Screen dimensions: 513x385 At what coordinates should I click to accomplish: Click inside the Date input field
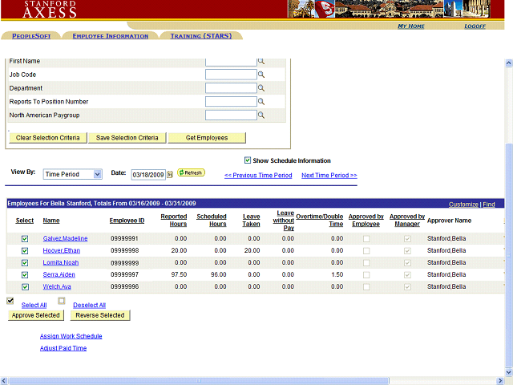coord(147,174)
